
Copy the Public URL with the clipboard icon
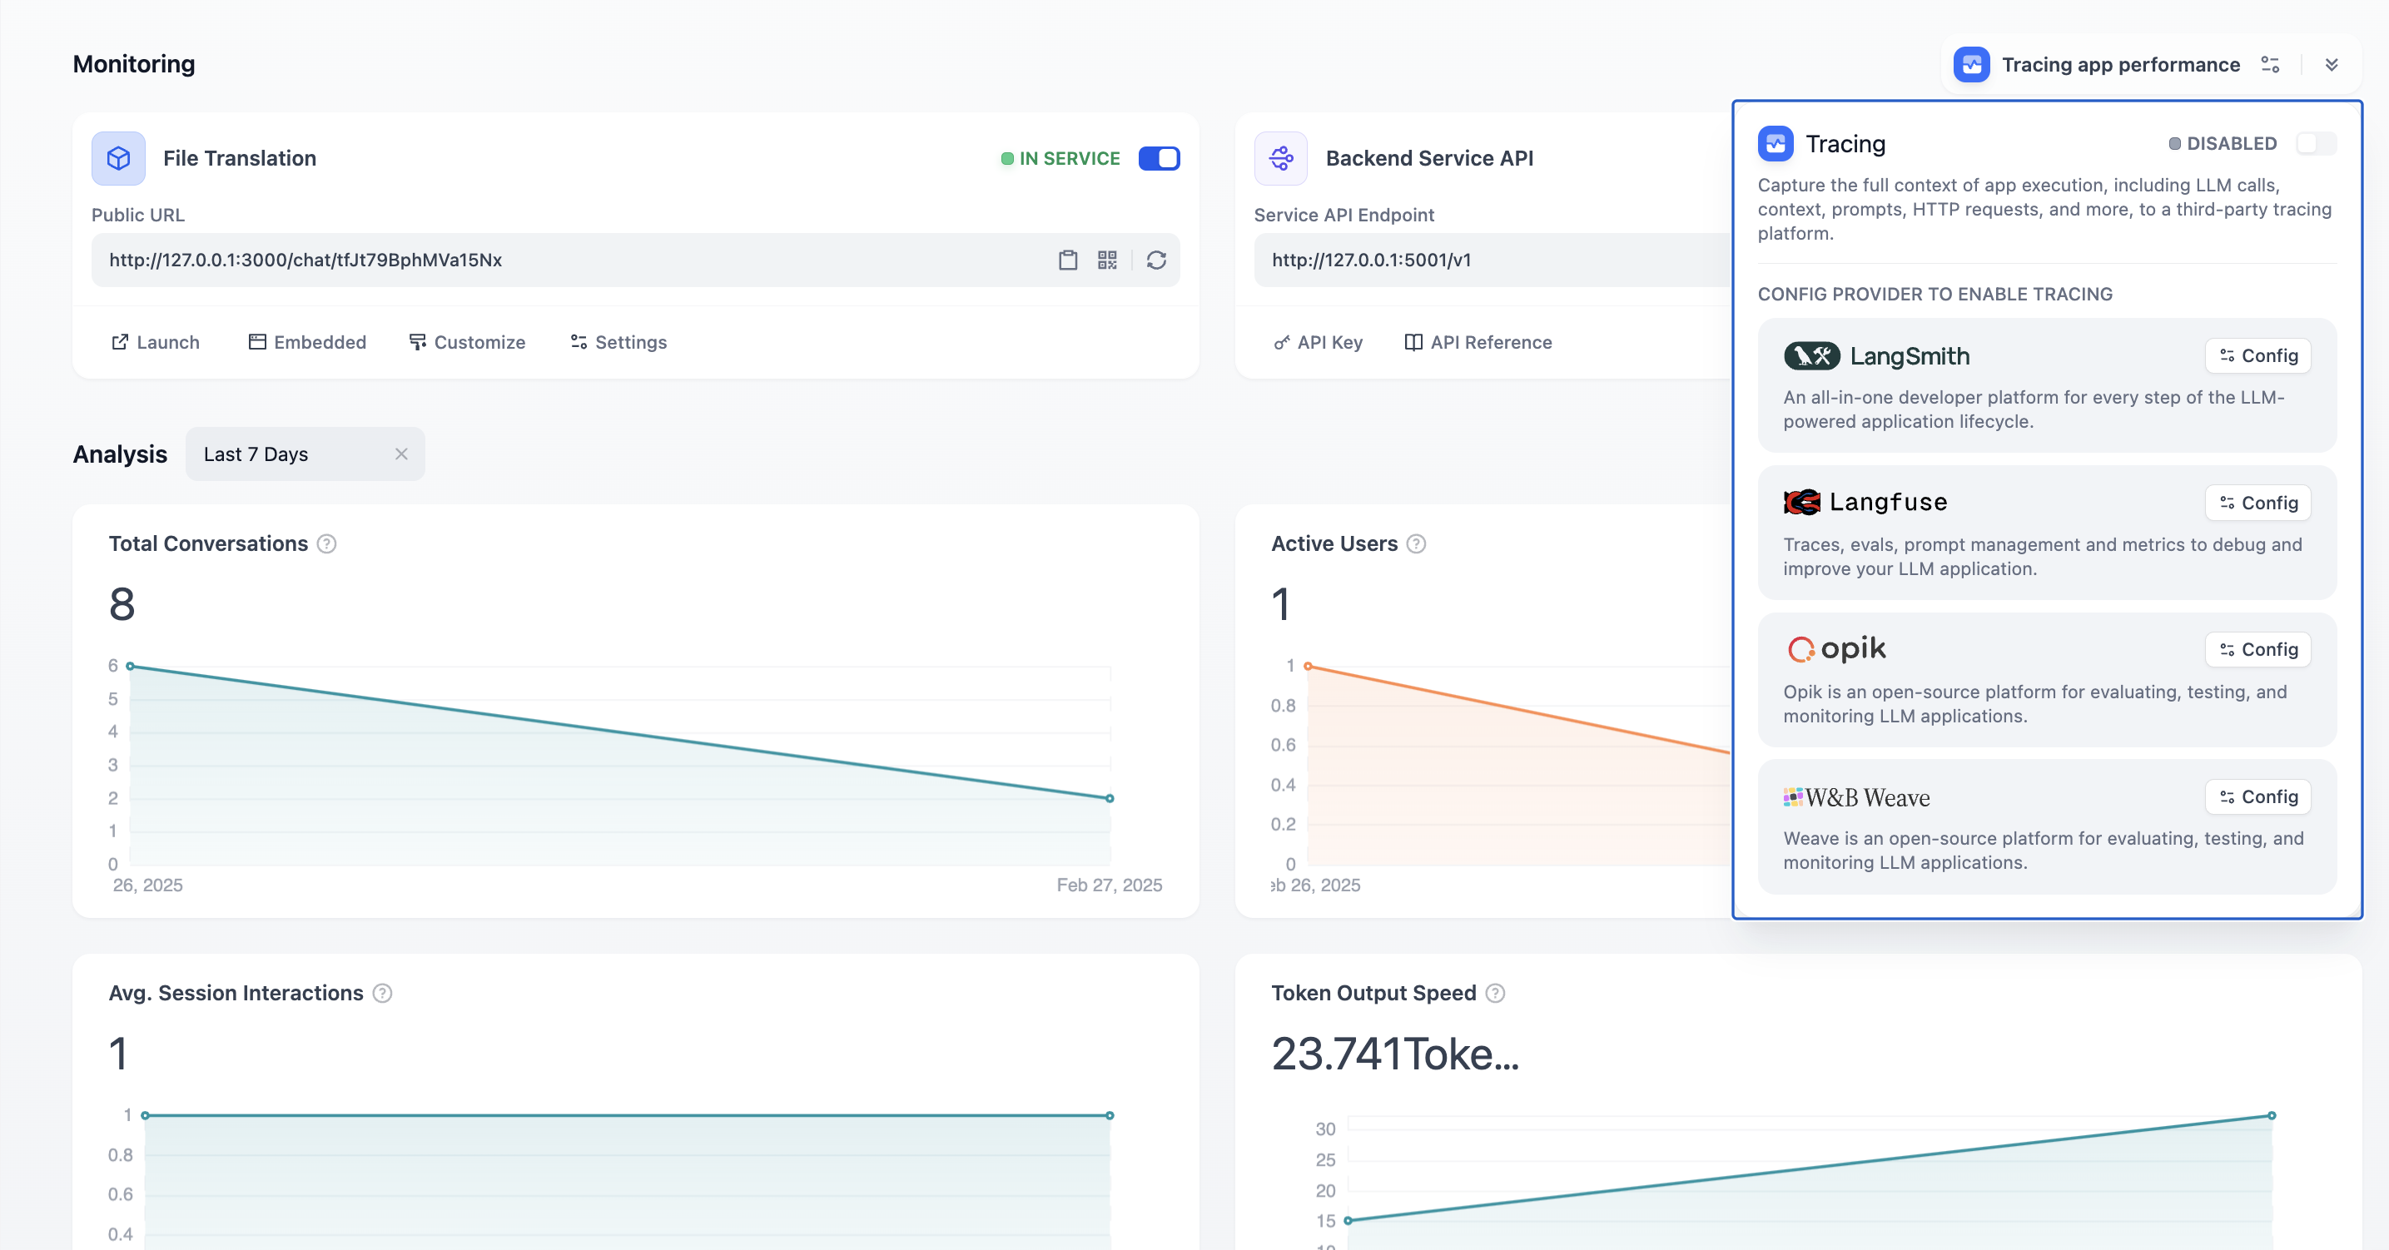(x=1067, y=260)
